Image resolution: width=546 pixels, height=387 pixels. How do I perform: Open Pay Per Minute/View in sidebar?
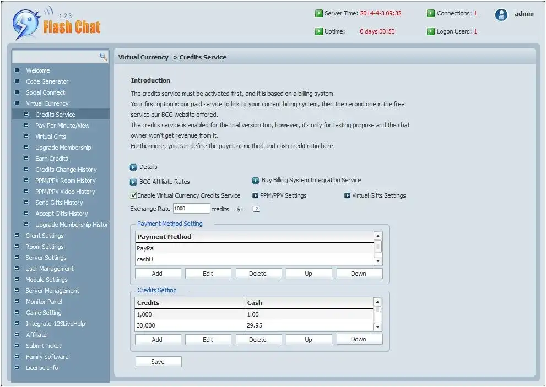tap(62, 126)
